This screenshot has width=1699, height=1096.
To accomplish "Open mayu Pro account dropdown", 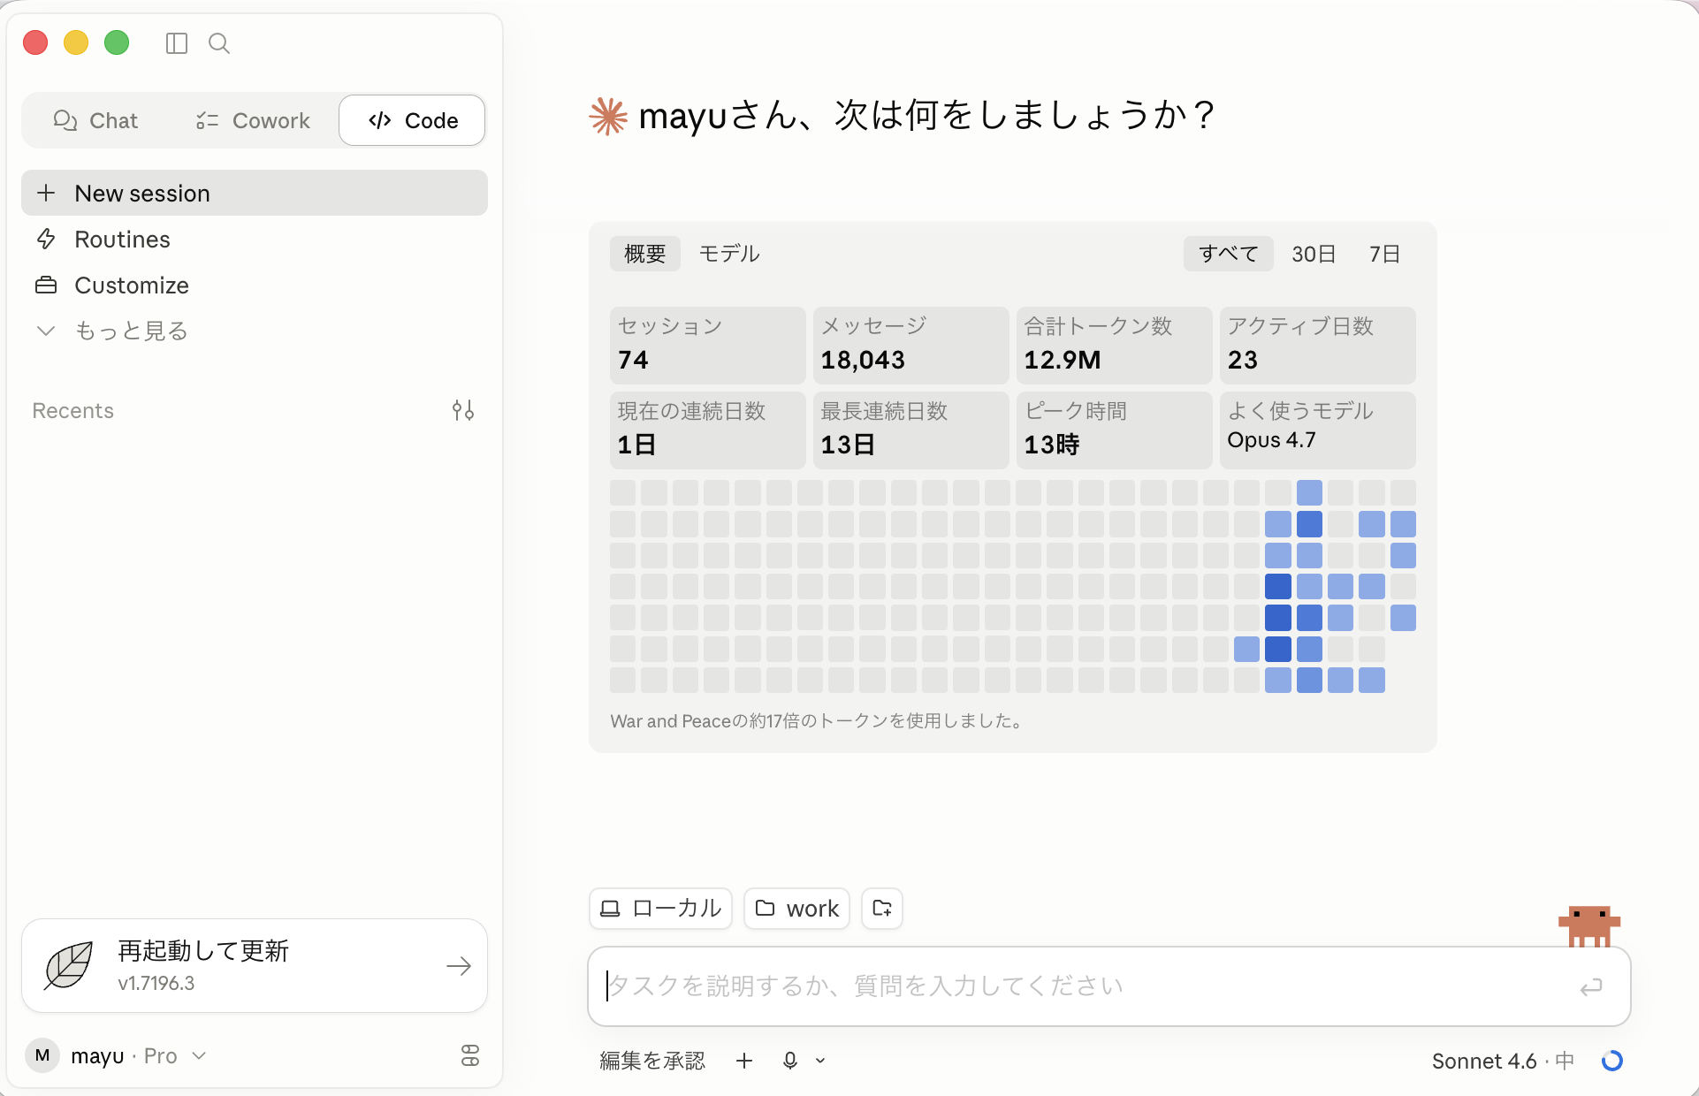I will tap(138, 1055).
